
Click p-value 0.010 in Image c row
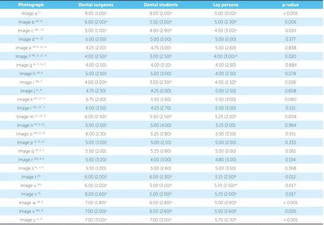click(x=291, y=31)
